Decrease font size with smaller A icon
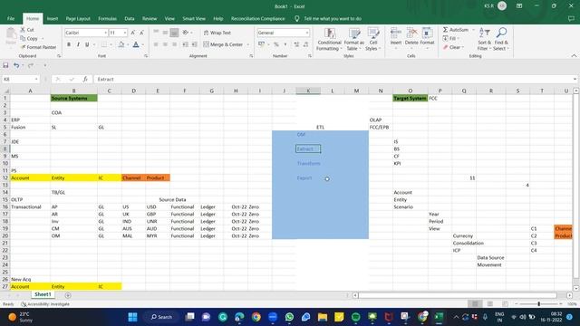 [141, 33]
